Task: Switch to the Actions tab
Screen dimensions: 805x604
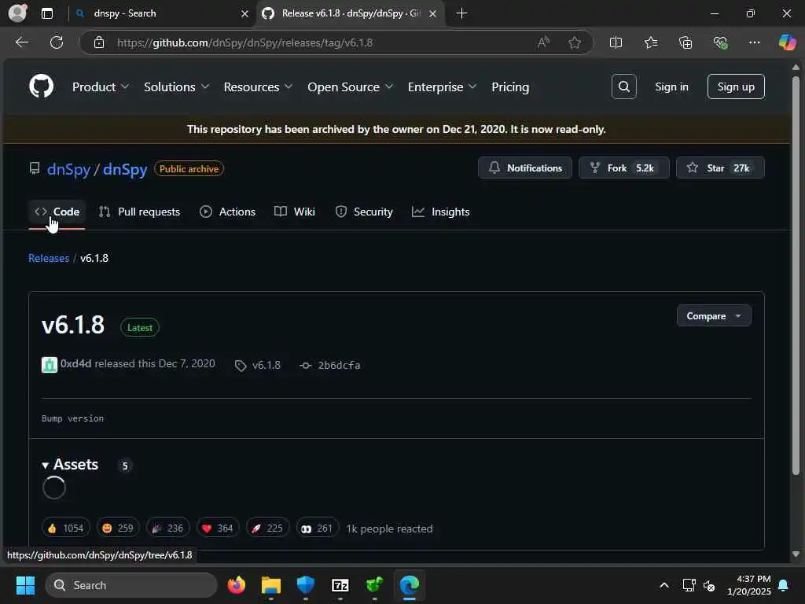Action: (x=227, y=212)
